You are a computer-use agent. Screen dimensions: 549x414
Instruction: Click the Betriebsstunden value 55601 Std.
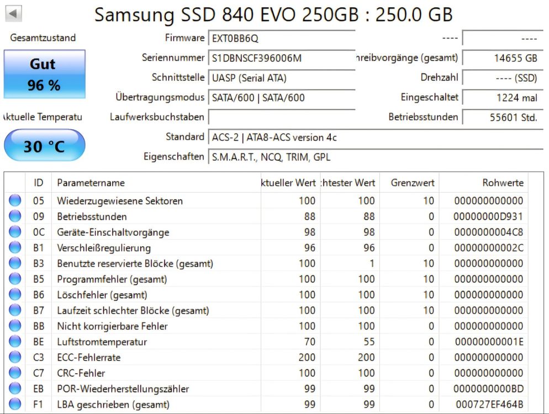tap(503, 117)
